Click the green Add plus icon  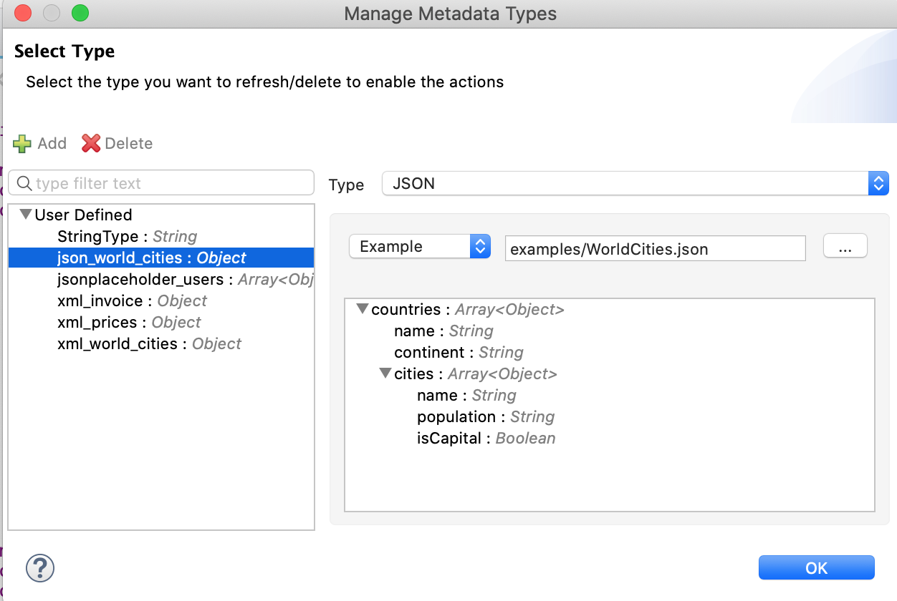point(22,144)
